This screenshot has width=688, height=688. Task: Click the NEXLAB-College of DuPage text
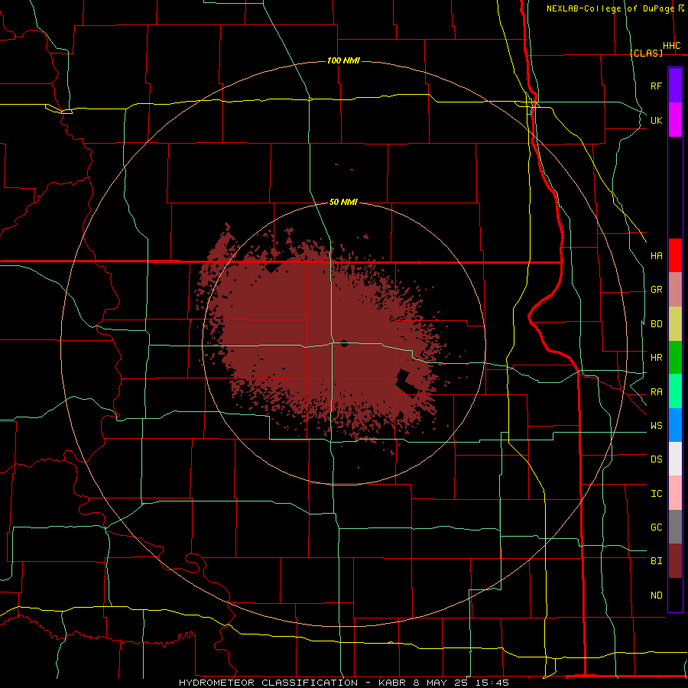point(612,8)
